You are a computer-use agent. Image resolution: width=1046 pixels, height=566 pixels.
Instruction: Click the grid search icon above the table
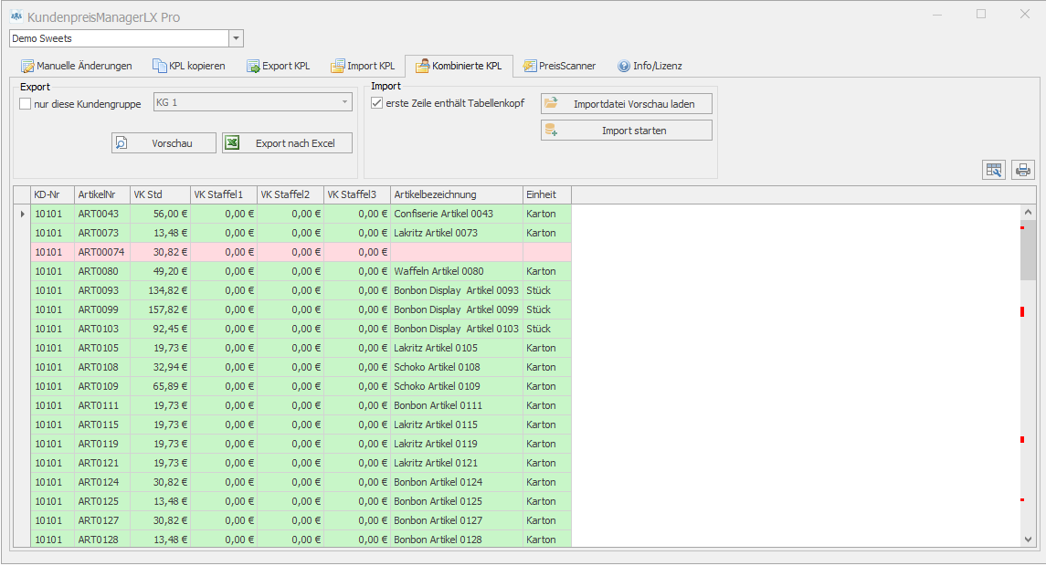pyautogui.click(x=993, y=170)
